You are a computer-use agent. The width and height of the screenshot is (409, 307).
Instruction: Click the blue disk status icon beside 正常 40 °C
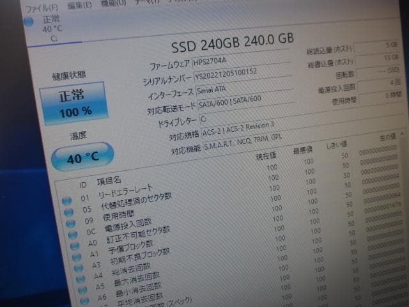tap(29, 22)
